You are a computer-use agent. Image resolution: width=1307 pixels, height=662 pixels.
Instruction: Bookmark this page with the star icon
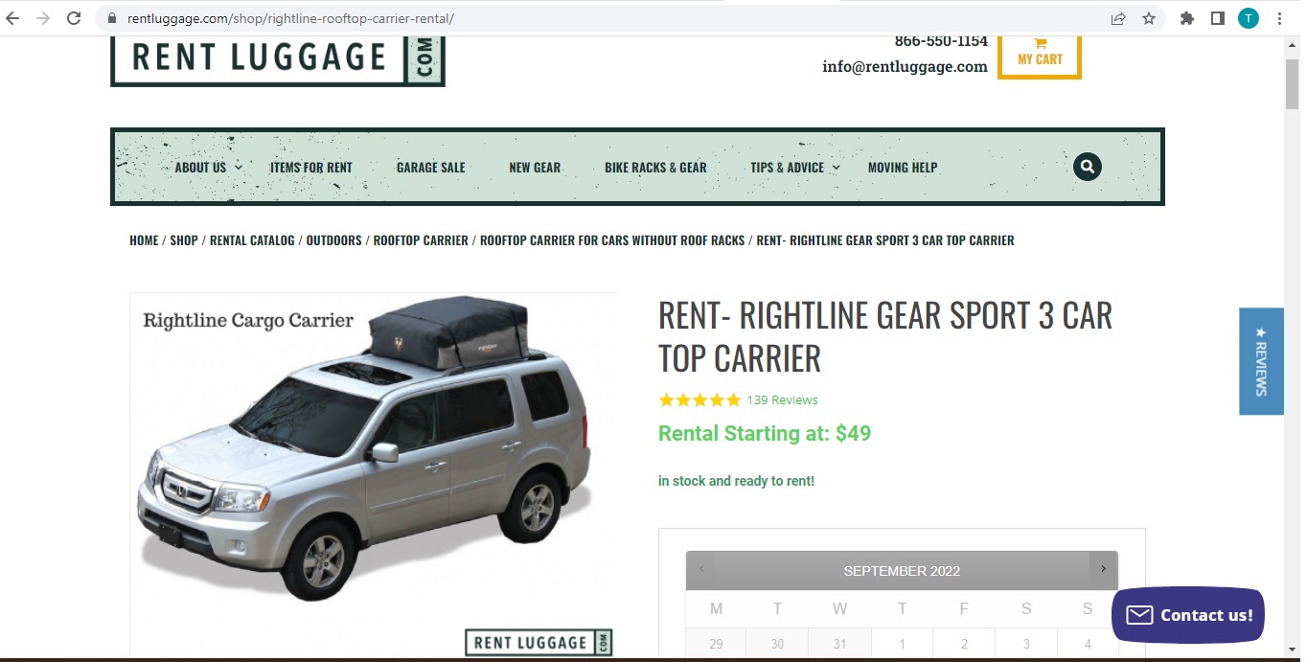click(1149, 18)
